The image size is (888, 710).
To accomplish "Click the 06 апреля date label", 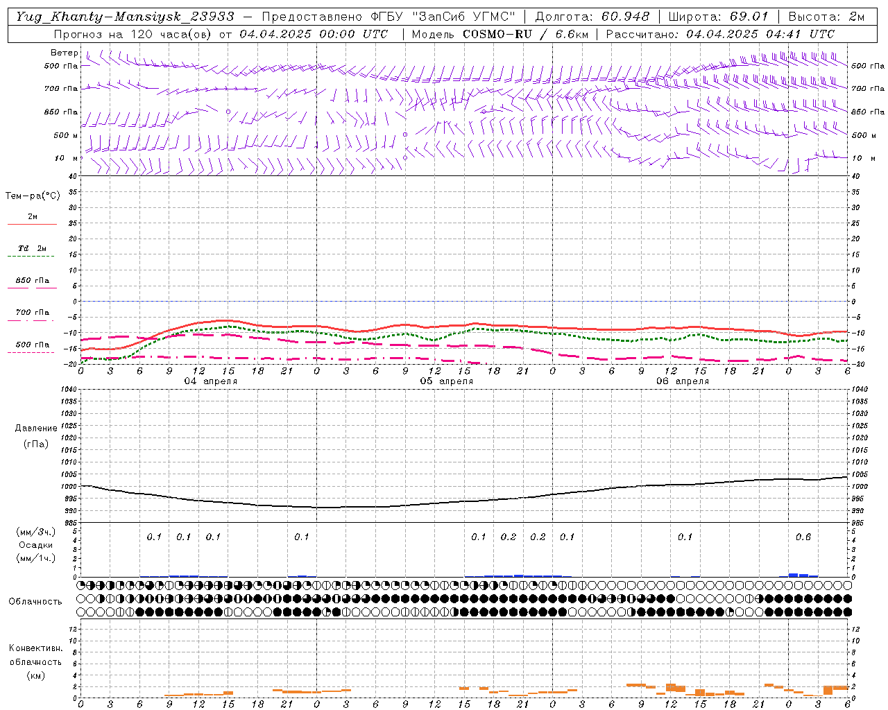I will [683, 381].
